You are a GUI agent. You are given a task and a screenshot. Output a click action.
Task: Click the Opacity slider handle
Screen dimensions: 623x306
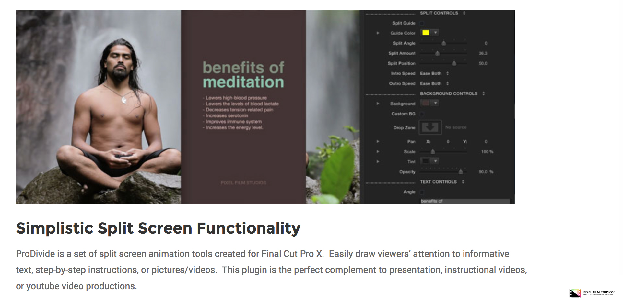point(461,172)
